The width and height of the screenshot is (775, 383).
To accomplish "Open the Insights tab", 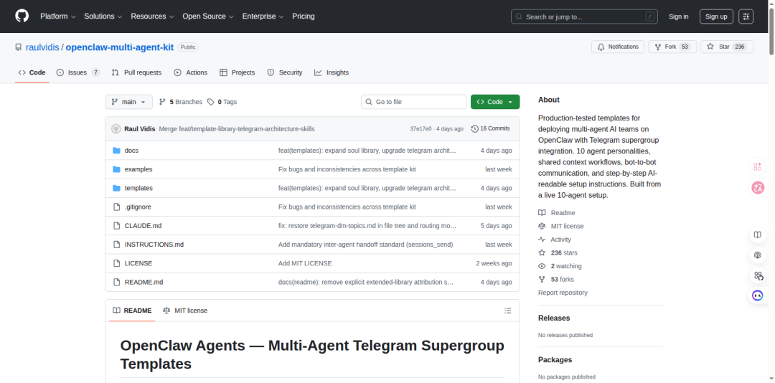I will (x=331, y=72).
